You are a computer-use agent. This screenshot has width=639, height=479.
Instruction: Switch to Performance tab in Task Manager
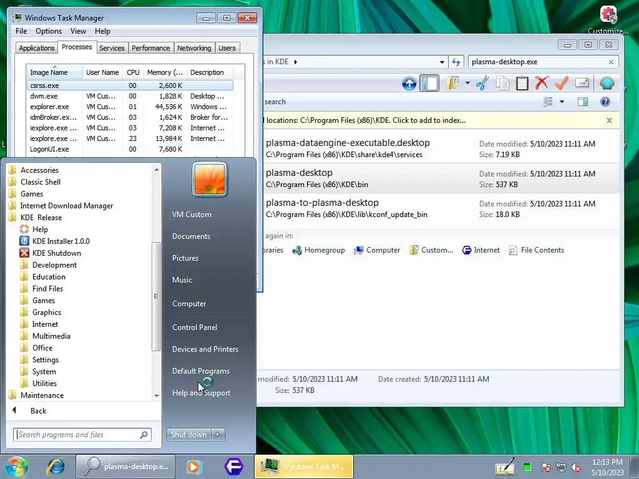150,48
